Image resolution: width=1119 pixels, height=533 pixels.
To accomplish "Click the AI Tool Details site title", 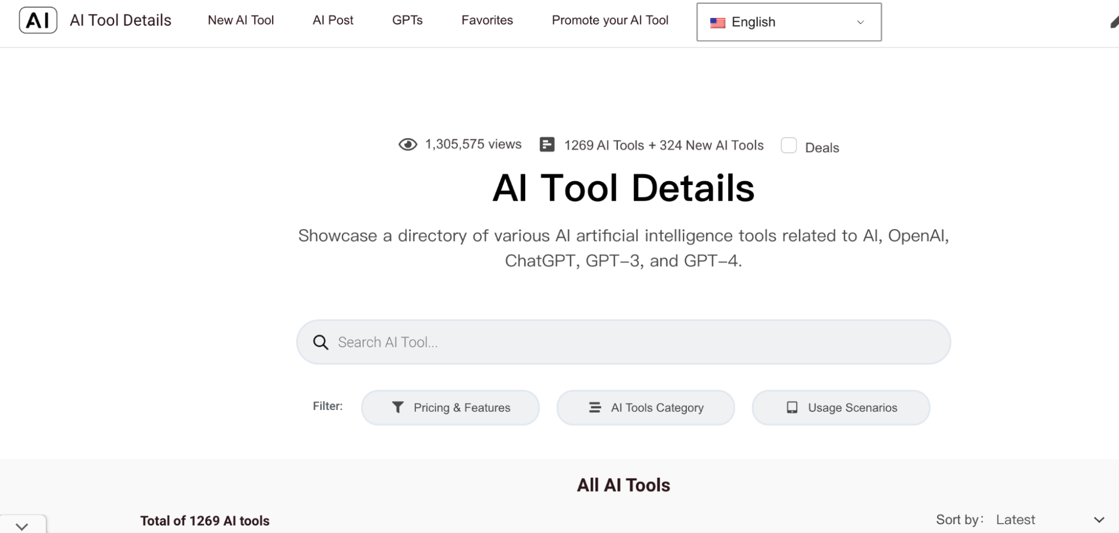I will pyautogui.click(x=120, y=20).
